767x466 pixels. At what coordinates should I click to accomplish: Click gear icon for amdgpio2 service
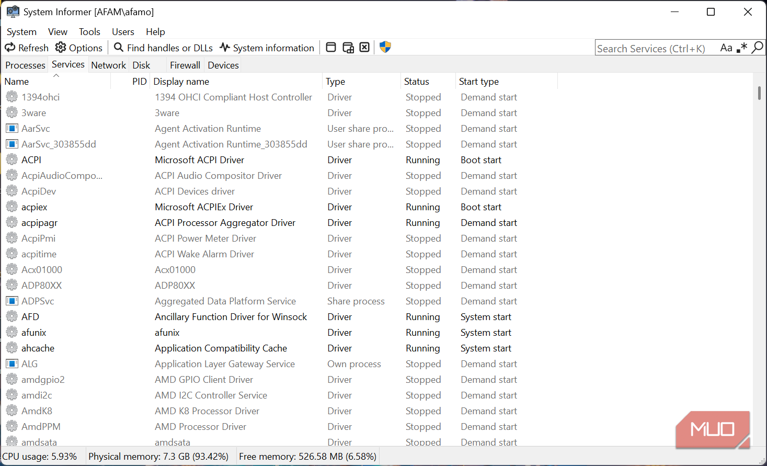[x=12, y=379]
